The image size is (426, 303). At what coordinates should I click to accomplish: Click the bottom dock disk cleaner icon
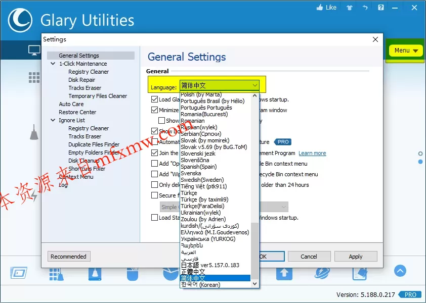pyautogui.click(x=95, y=274)
